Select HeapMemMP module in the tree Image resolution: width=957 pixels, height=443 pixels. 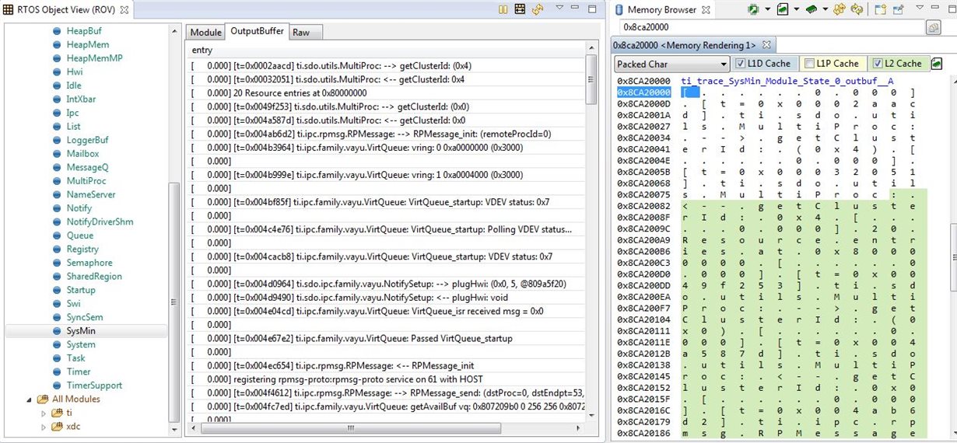pyautogui.click(x=95, y=58)
